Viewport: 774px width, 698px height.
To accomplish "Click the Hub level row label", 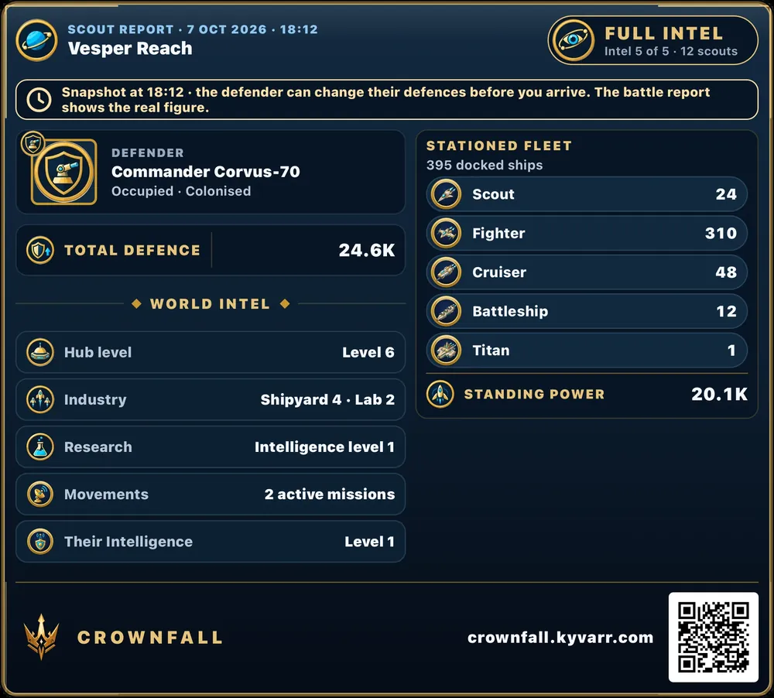I will click(x=98, y=352).
